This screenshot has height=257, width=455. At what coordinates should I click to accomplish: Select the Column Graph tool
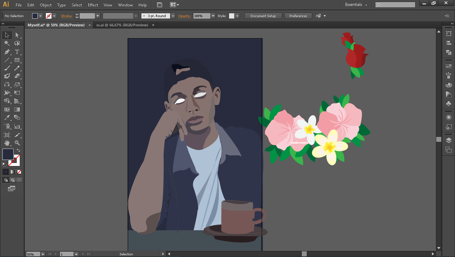17,126
